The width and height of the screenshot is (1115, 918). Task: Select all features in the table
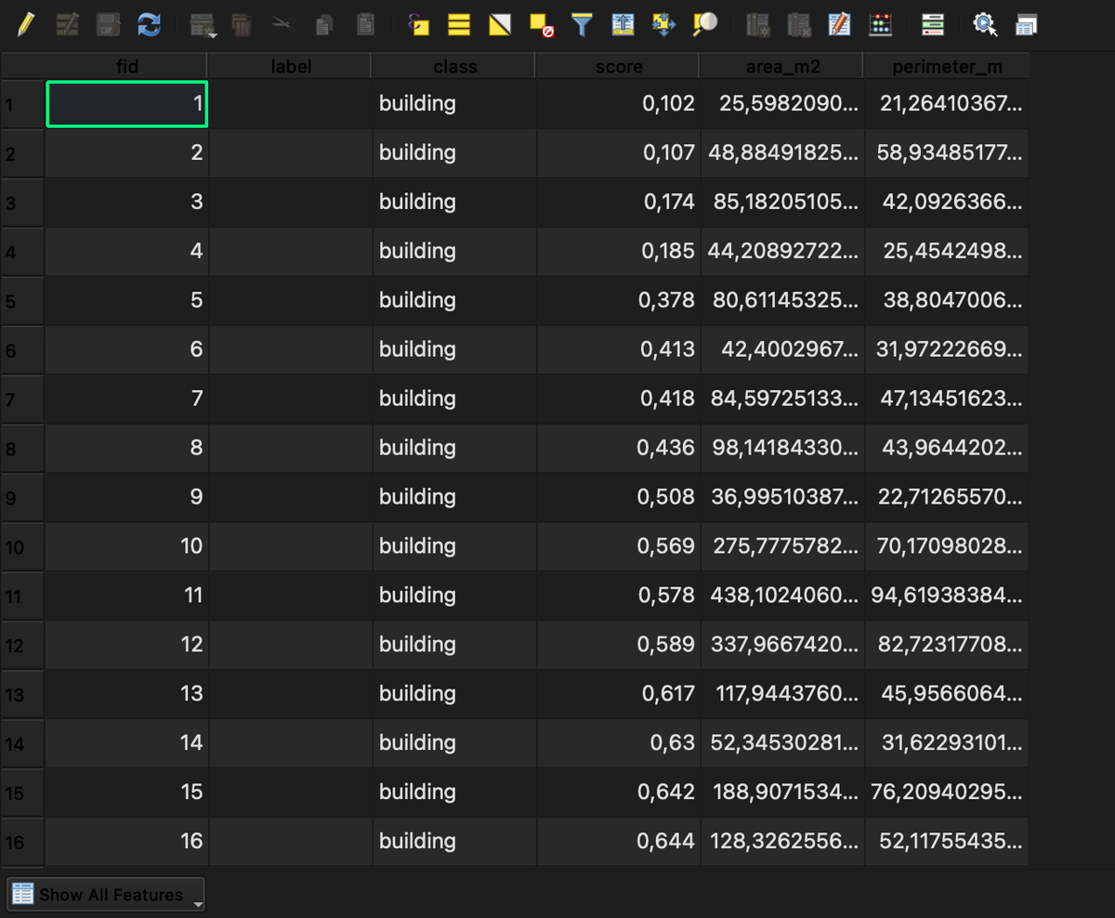459,25
